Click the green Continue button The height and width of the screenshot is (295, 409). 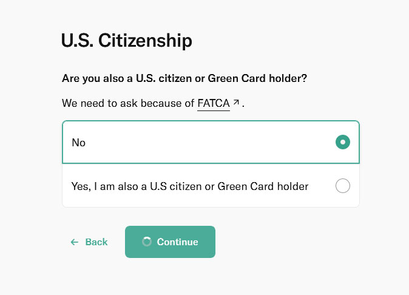(170, 242)
